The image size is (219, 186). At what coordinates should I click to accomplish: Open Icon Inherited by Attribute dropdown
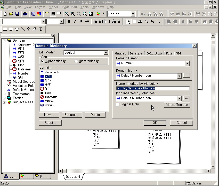[179, 98]
